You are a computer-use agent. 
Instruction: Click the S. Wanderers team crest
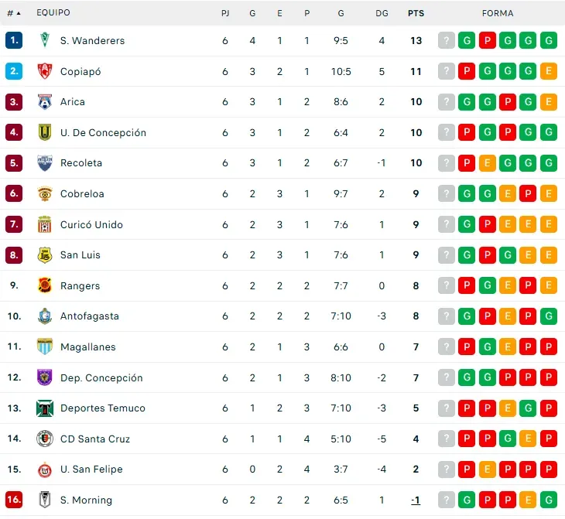[45, 40]
